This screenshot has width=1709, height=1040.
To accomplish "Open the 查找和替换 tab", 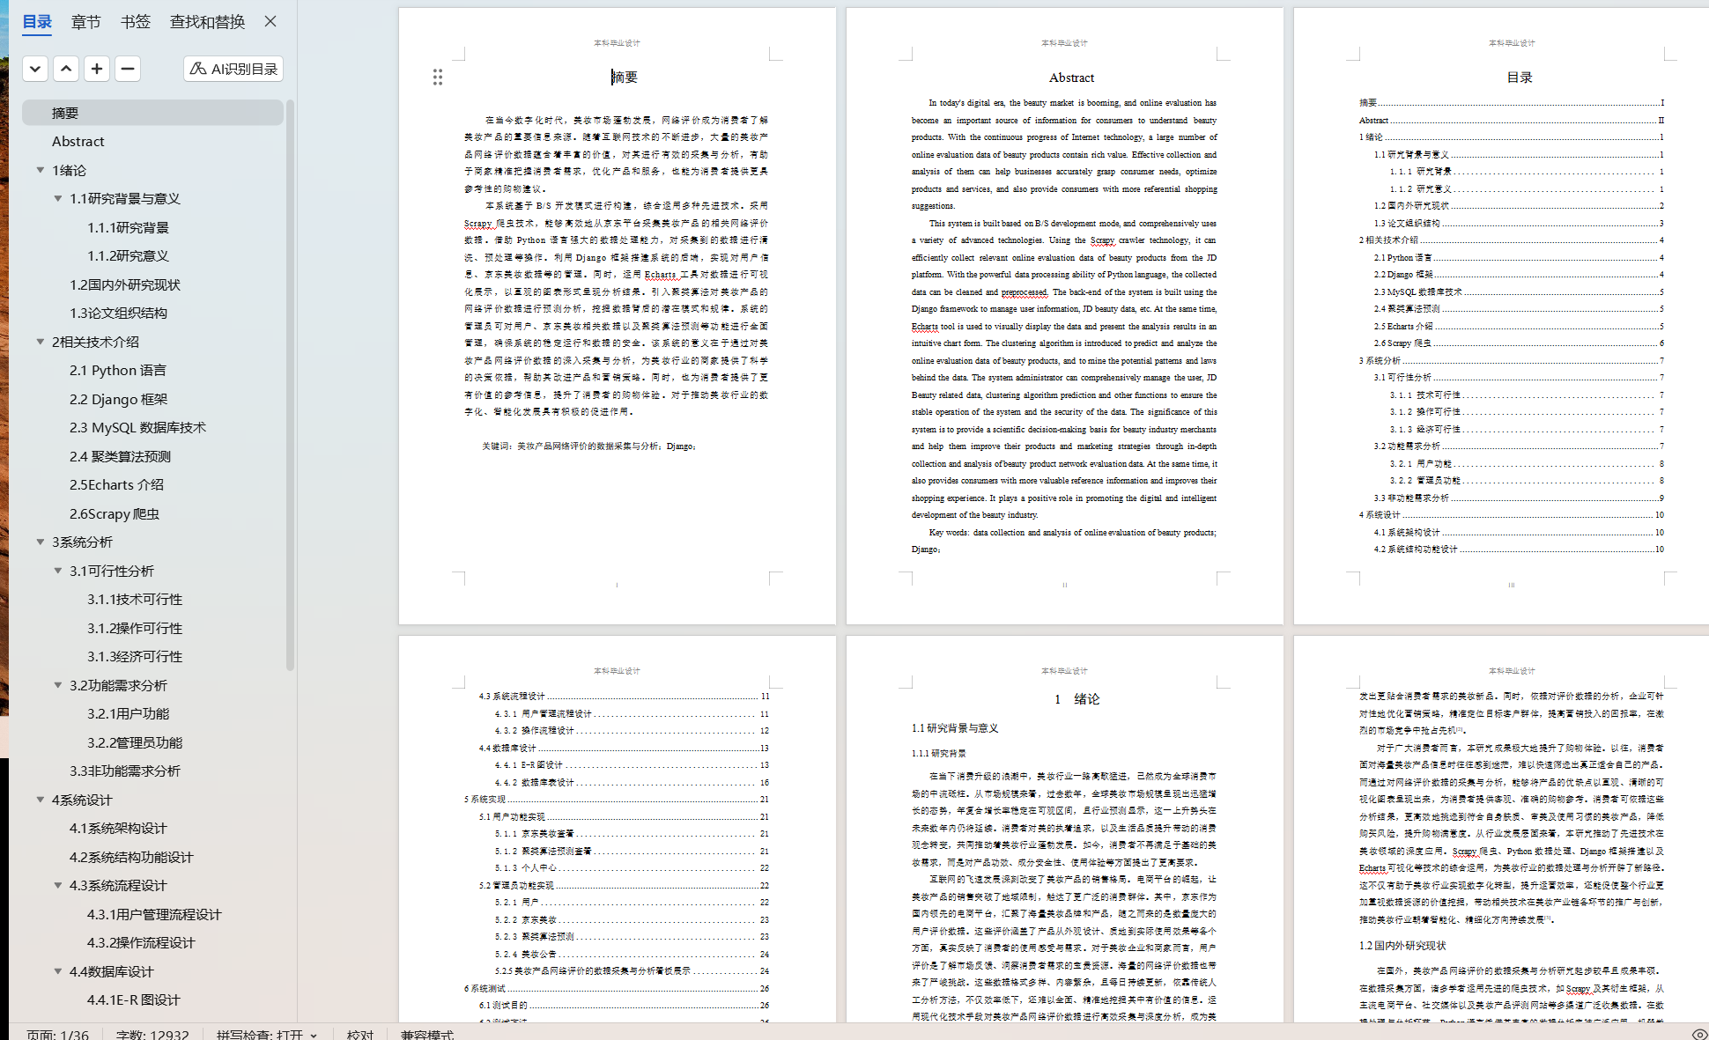I will 207,22.
